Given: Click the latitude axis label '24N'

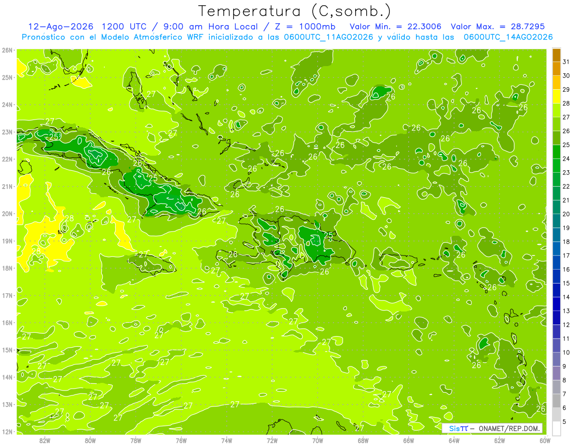Looking at the screenshot, I should click(7, 105).
